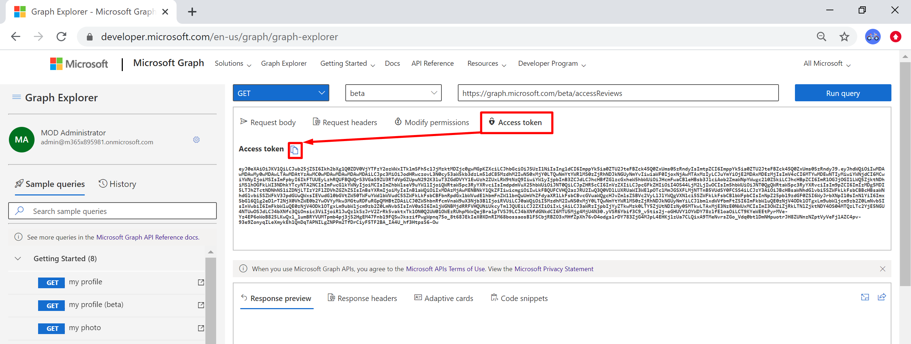Switch to the Modify permissions tab
The height and width of the screenshot is (344, 911).
pyautogui.click(x=431, y=122)
